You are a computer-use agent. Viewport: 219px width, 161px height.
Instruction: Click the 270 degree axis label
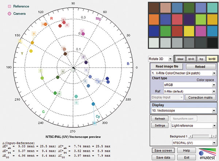(x=73, y=131)
